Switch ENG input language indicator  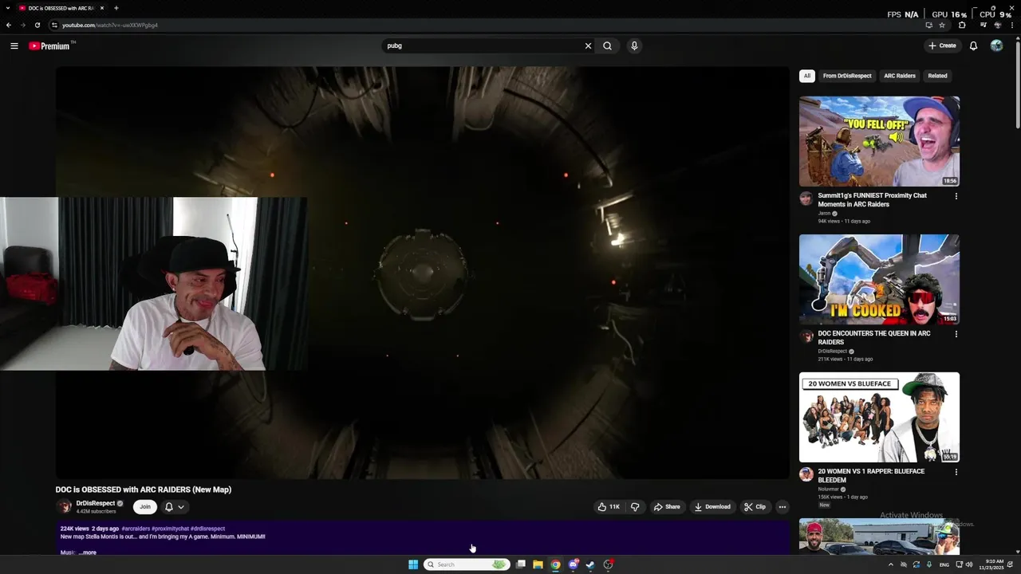tap(944, 564)
